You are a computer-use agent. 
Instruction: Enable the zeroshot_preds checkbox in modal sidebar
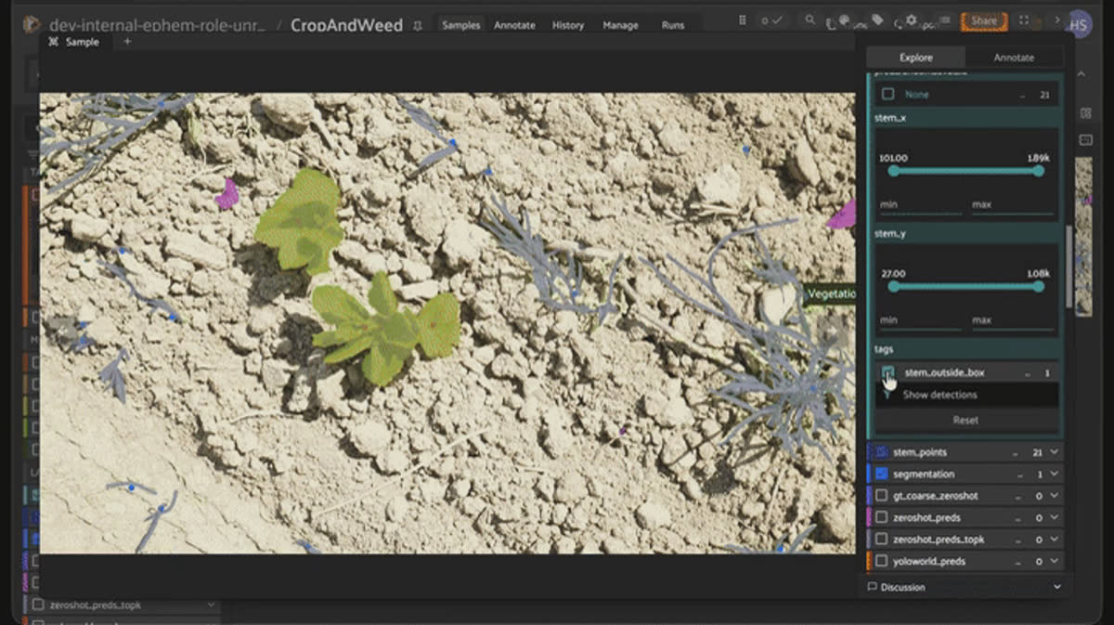[x=882, y=517]
